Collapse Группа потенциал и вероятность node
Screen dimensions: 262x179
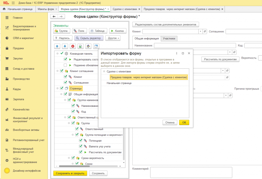click(x=73, y=135)
